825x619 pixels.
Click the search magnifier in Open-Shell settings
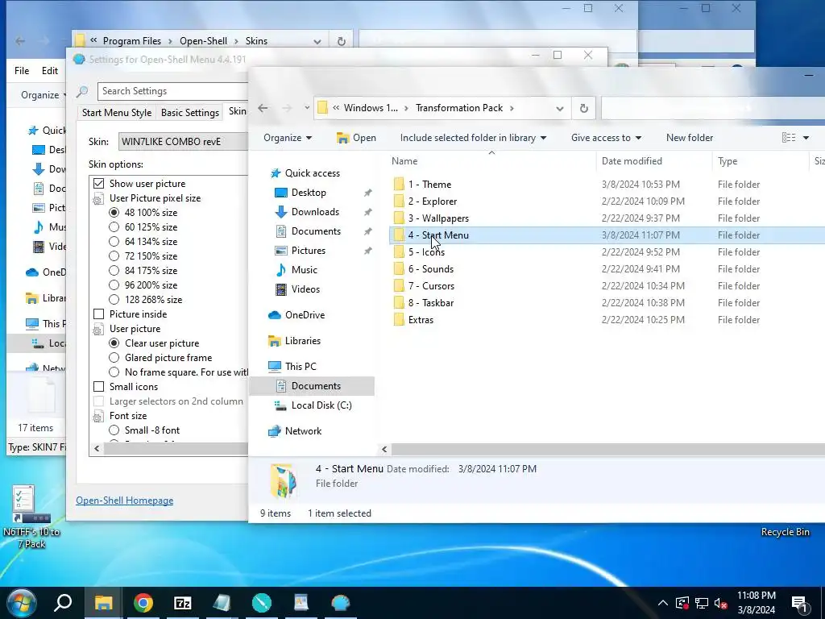pos(83,92)
